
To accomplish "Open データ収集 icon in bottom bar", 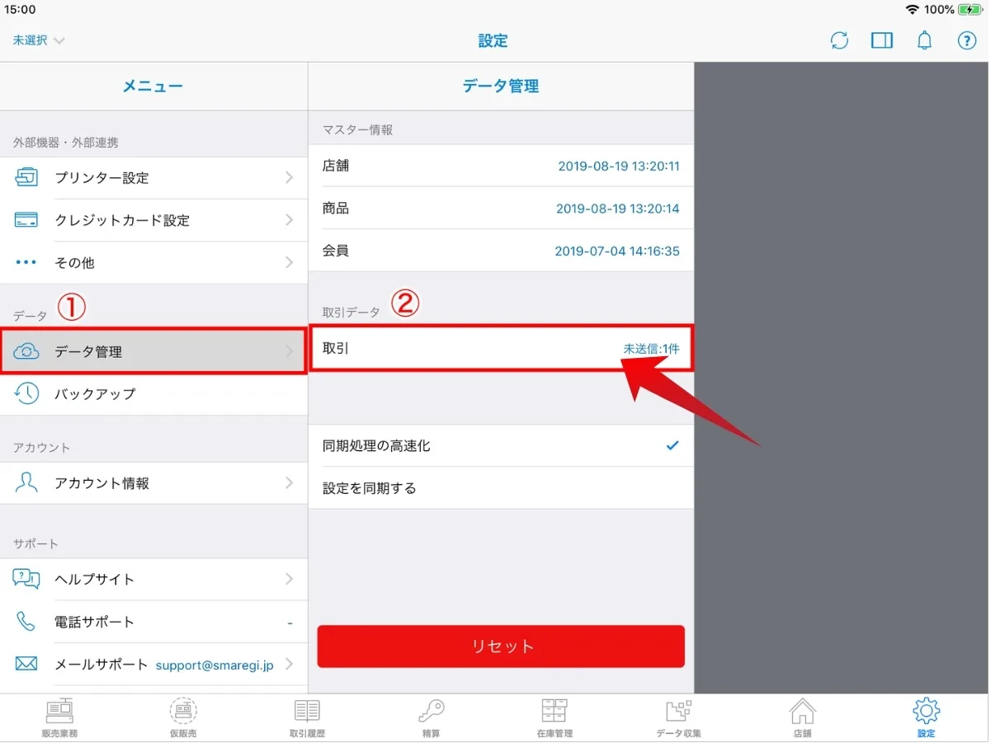I will tap(678, 717).
